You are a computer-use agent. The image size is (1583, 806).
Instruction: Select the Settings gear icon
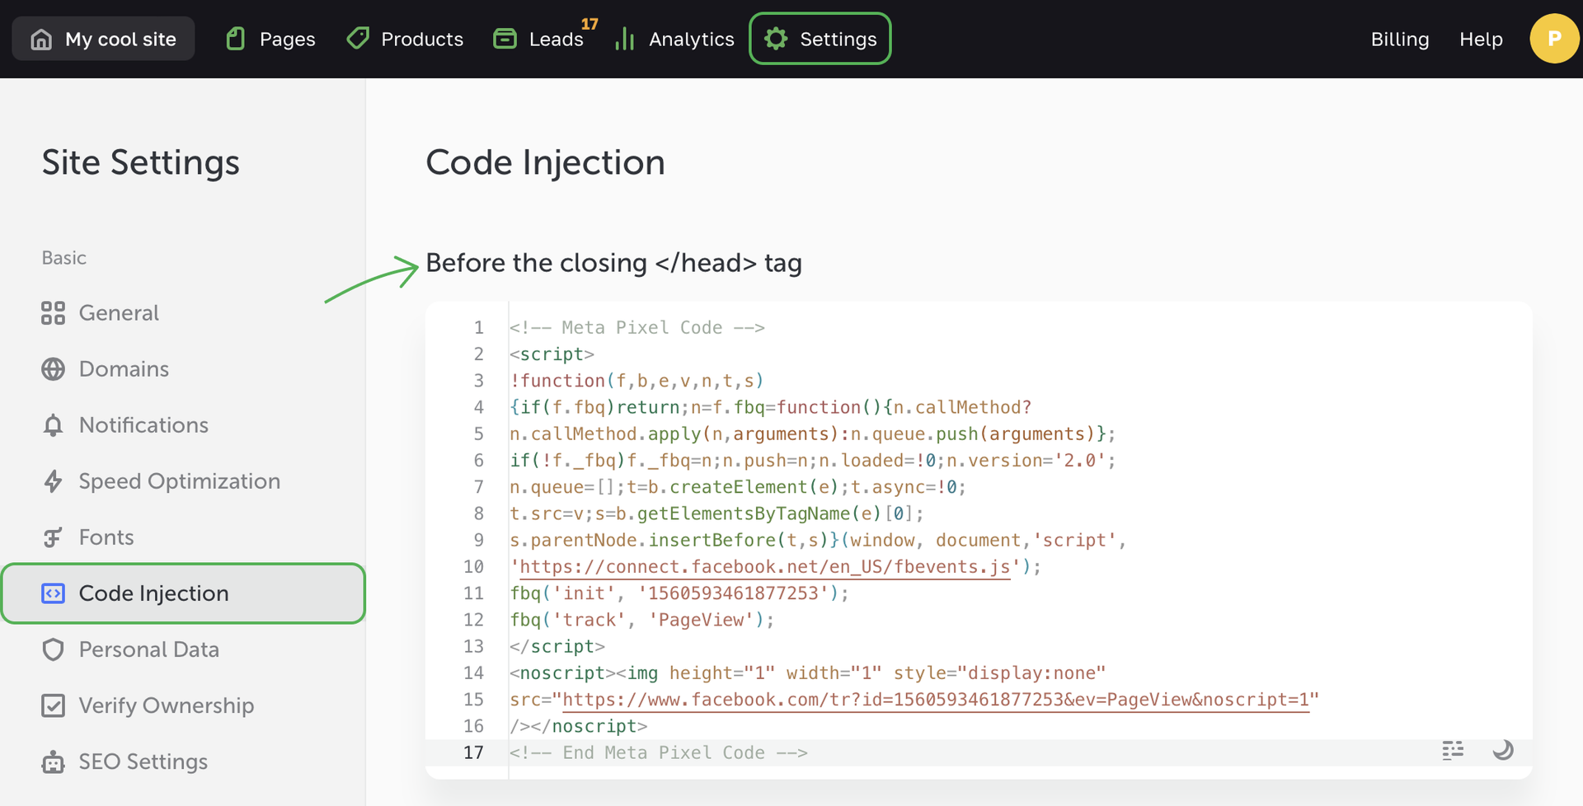(x=776, y=39)
